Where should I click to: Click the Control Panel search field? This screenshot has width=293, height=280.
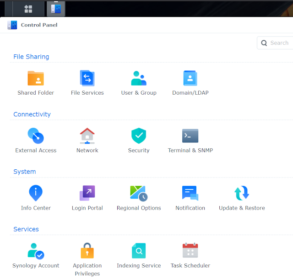[x=275, y=43]
